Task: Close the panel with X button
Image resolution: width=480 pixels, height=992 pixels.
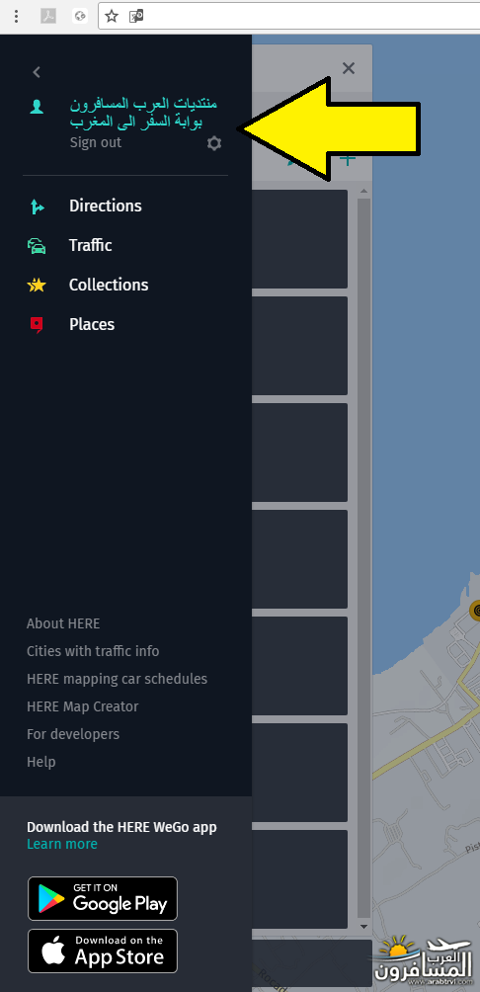Action: coord(349,68)
